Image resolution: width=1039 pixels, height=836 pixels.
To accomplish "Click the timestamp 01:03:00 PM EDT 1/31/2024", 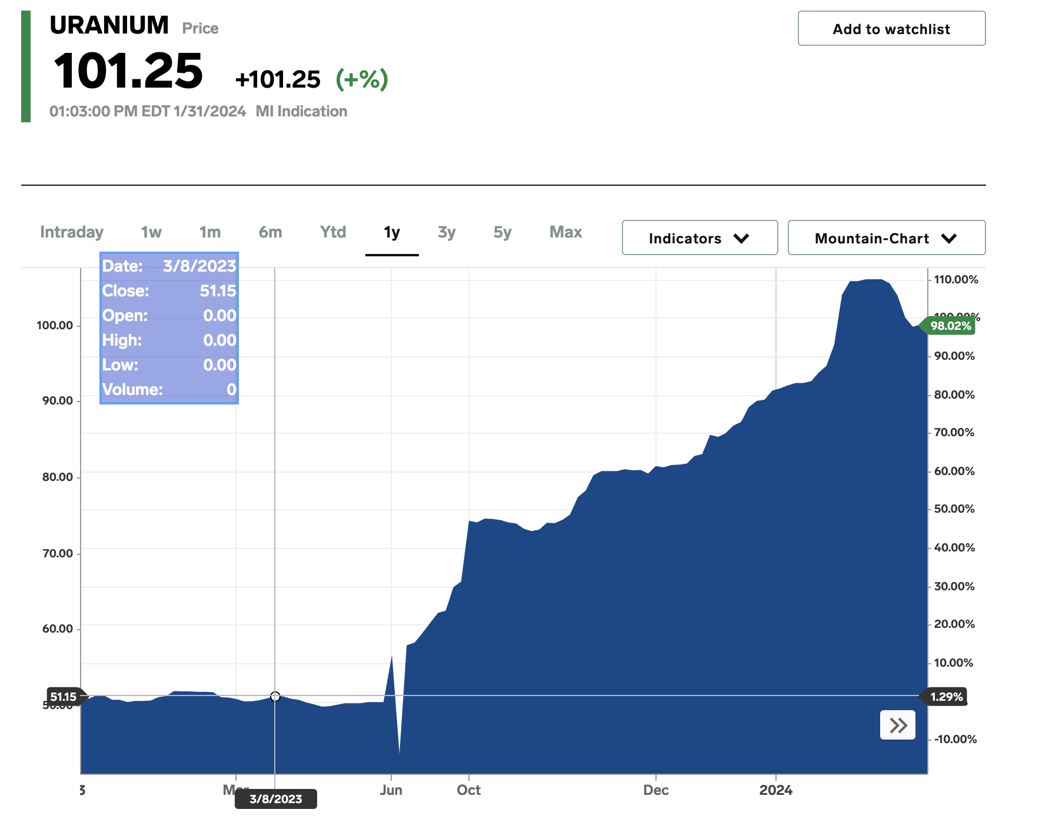I will click(148, 111).
